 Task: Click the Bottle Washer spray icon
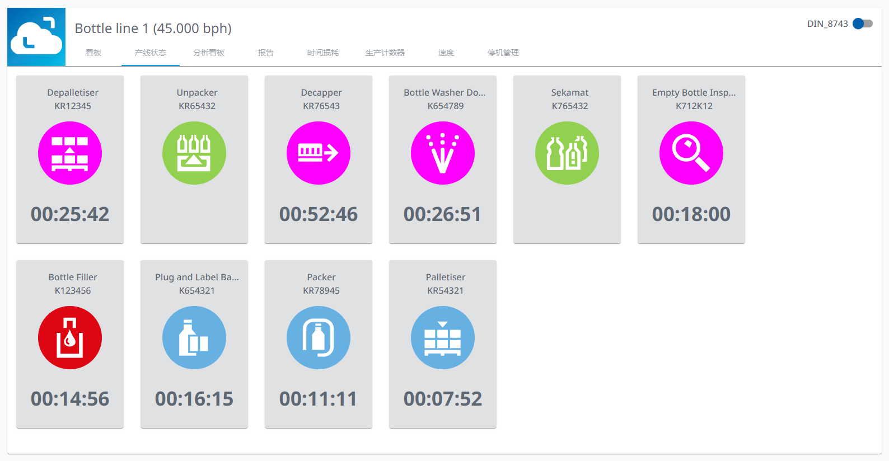pyautogui.click(x=443, y=153)
